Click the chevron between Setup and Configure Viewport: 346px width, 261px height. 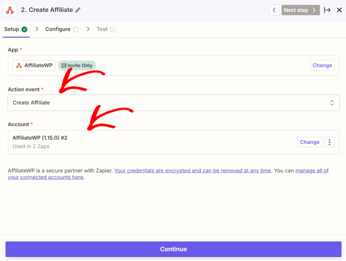[x=37, y=29]
